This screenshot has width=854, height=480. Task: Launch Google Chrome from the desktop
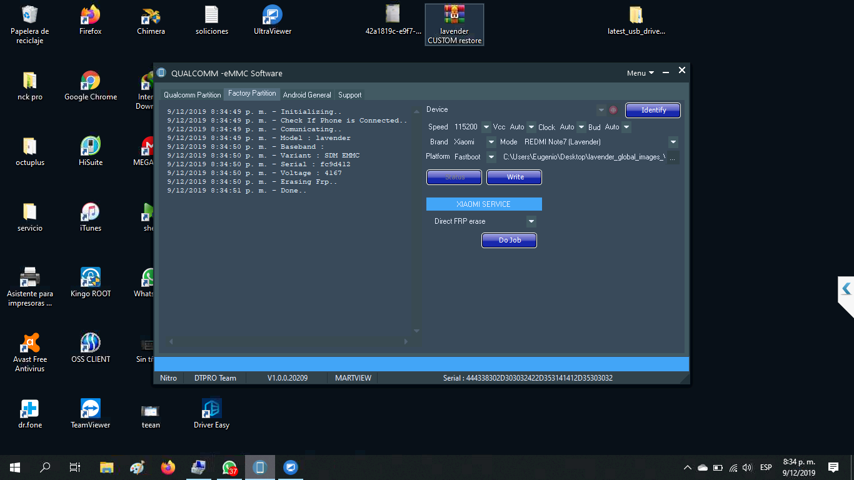pyautogui.click(x=91, y=86)
